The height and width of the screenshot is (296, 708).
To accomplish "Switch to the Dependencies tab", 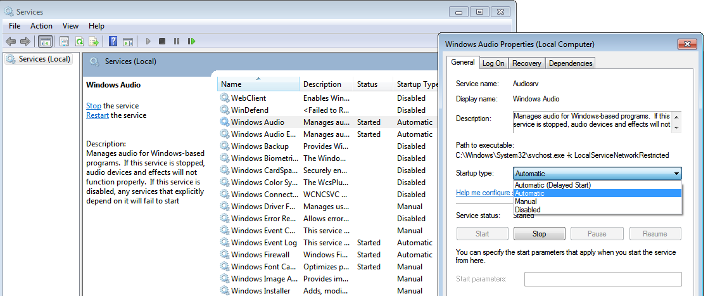I will pyautogui.click(x=571, y=63).
